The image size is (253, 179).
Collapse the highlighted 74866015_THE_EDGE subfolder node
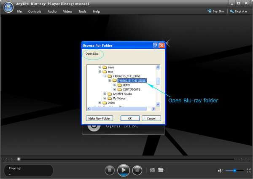point(110,80)
